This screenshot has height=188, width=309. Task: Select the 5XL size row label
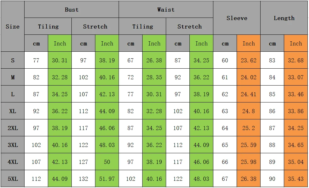click(x=13, y=179)
